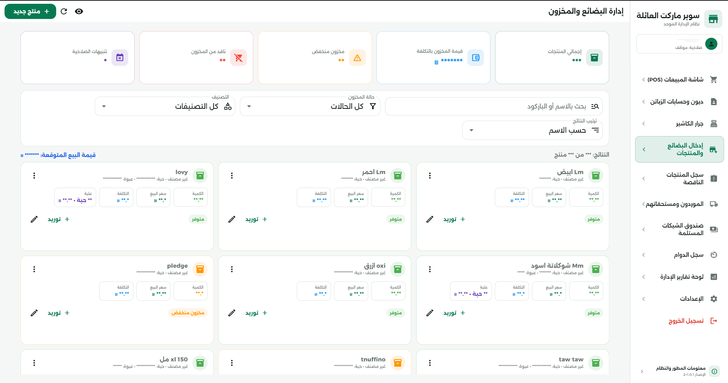Open شاشة المبيعات (POS) in sidebar
728x383 pixels.
[x=679, y=80]
